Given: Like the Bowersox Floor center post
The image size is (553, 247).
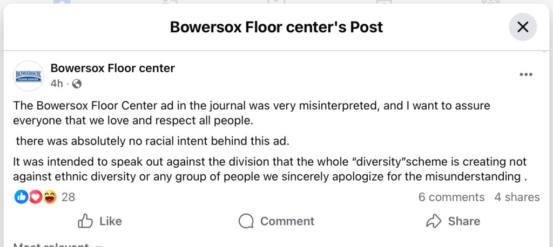Looking at the screenshot, I should coord(100,221).
